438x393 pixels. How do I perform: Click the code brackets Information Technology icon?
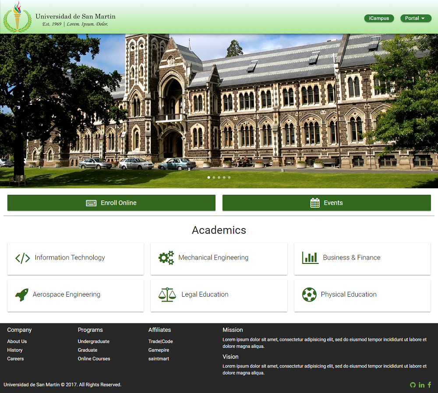point(22,258)
